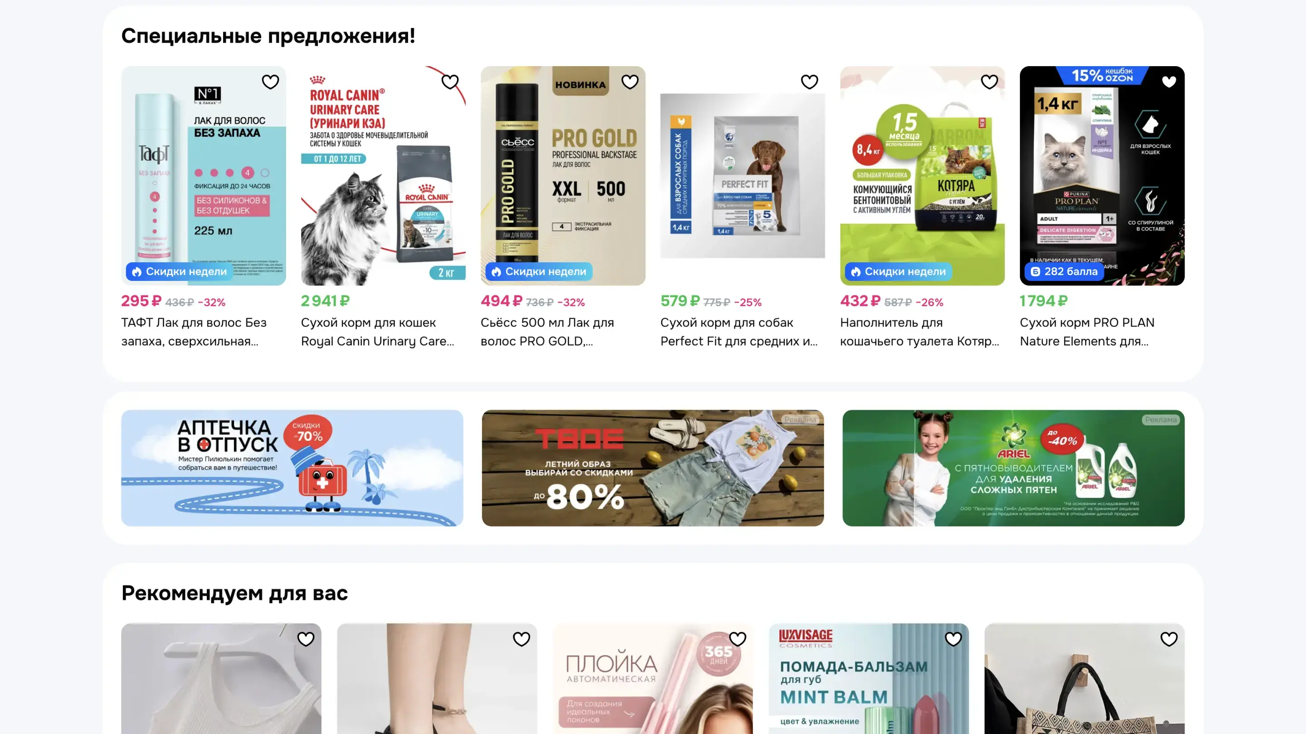Favorite the tote bag recommendation
Viewport: 1306px width, 734px height.
[1169, 639]
